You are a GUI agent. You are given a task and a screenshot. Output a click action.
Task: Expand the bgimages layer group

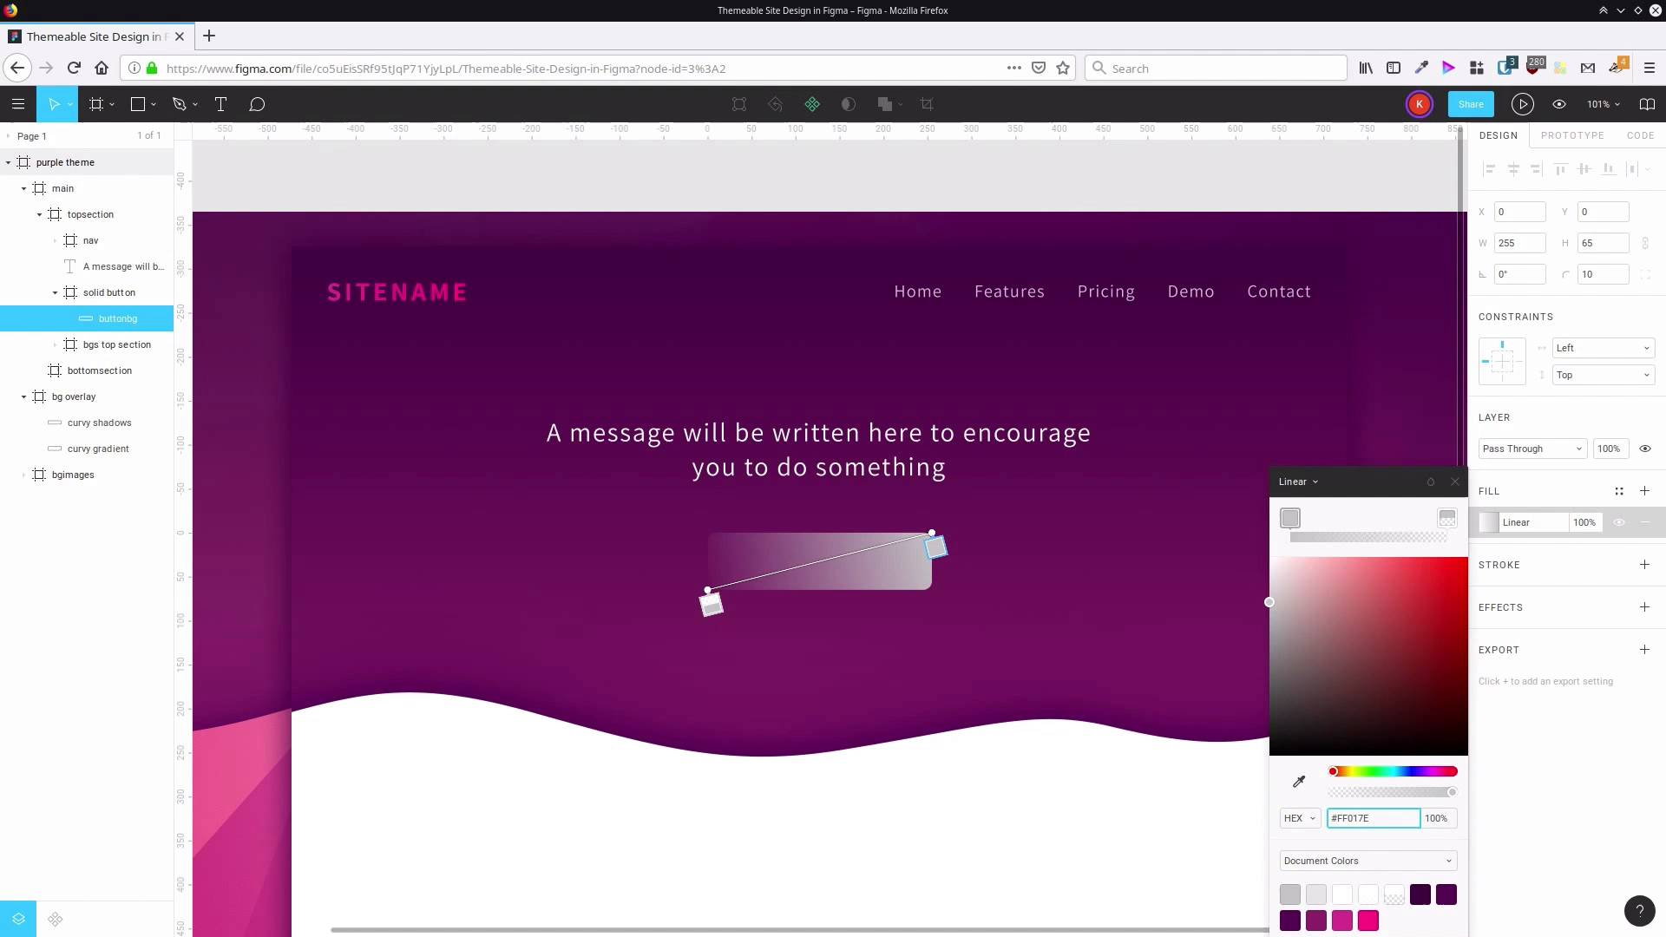23,475
